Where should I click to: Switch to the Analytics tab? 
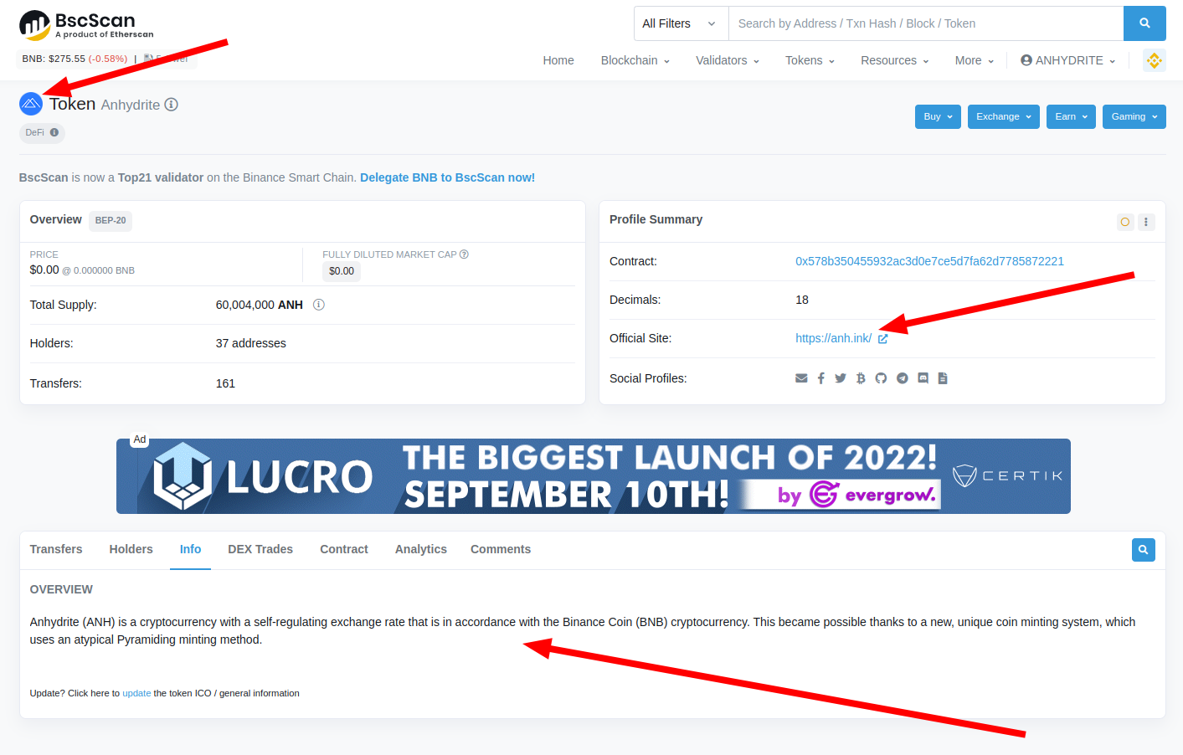pyautogui.click(x=421, y=550)
